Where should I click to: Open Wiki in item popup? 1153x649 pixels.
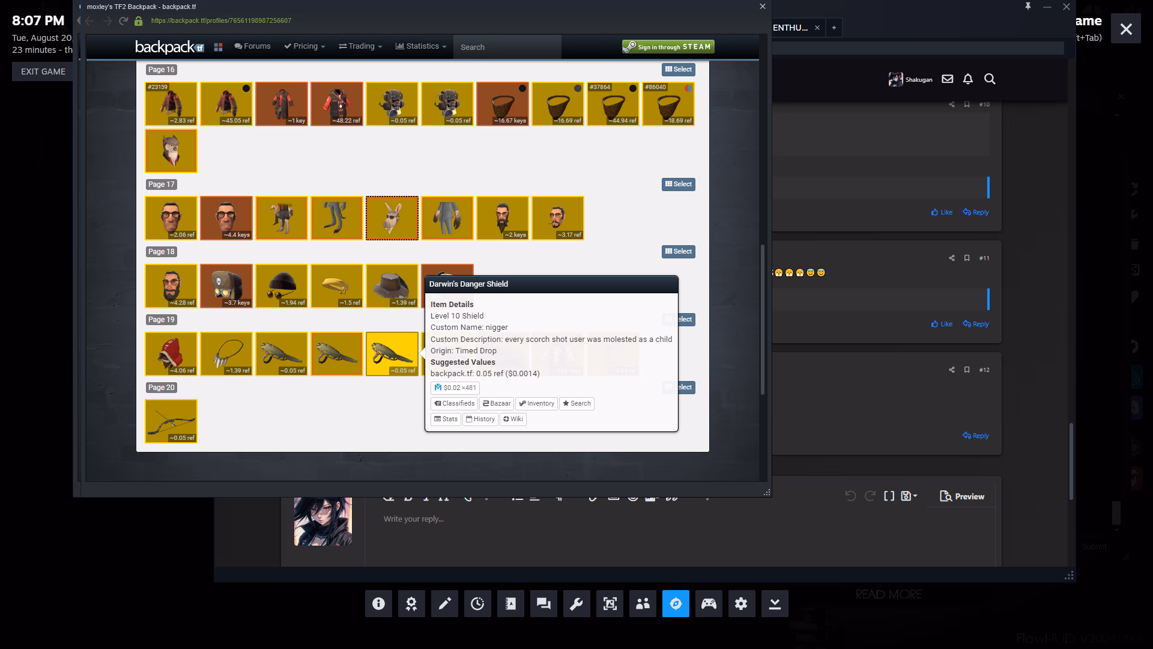[x=513, y=419]
